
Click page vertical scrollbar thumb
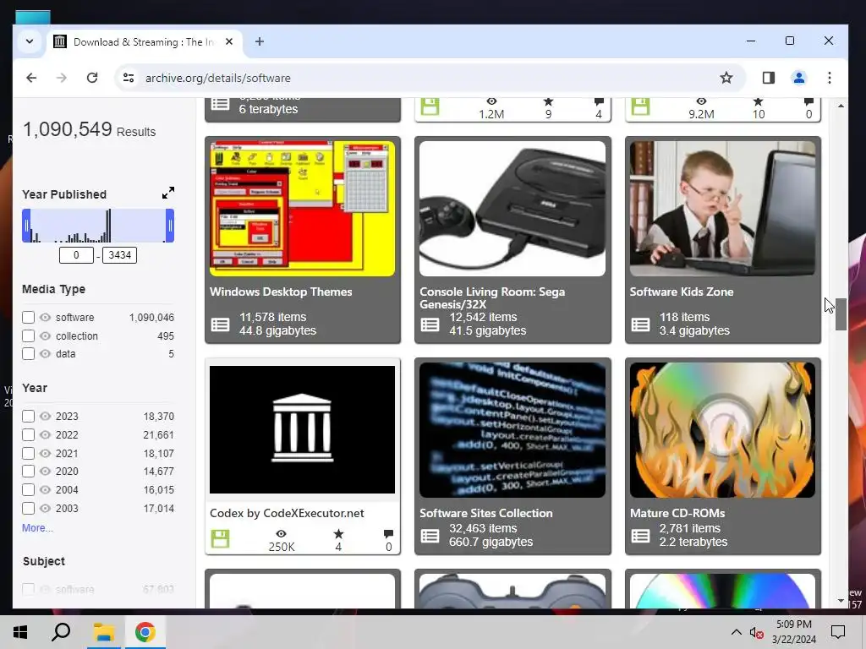tap(841, 314)
